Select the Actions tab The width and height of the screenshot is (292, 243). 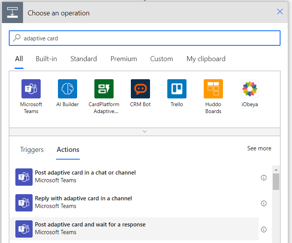click(x=68, y=150)
